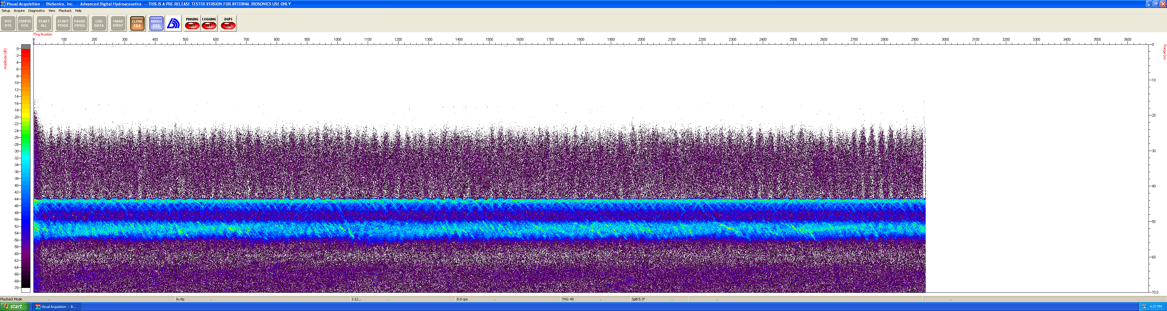Click the START ALL toolbar button
This screenshot has width=1167, height=311.
[x=44, y=24]
